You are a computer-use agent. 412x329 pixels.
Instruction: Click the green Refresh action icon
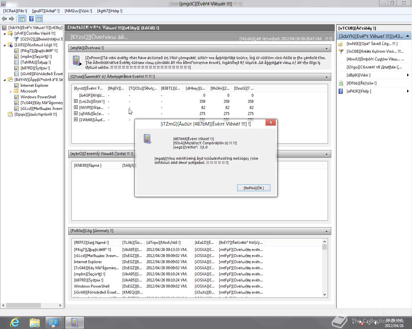[x=341, y=83]
